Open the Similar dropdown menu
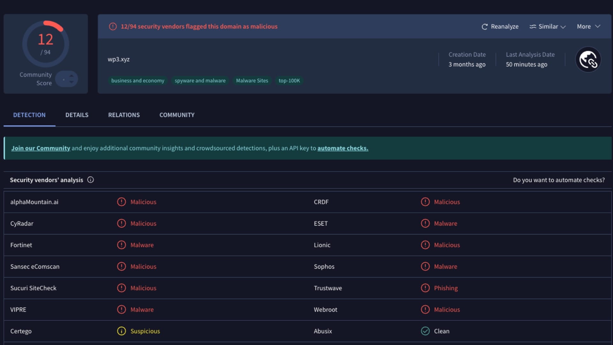The image size is (613, 345). (x=548, y=27)
